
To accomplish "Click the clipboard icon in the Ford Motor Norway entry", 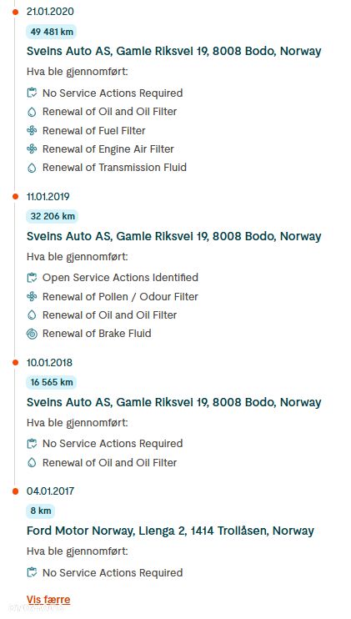I will (x=32, y=572).
